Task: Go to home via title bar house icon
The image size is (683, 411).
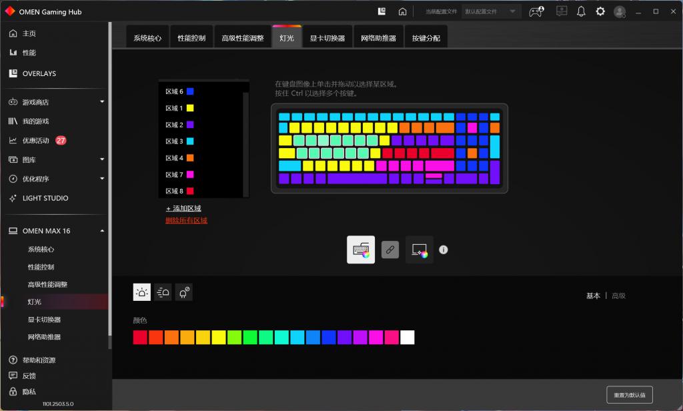Action: pyautogui.click(x=402, y=11)
